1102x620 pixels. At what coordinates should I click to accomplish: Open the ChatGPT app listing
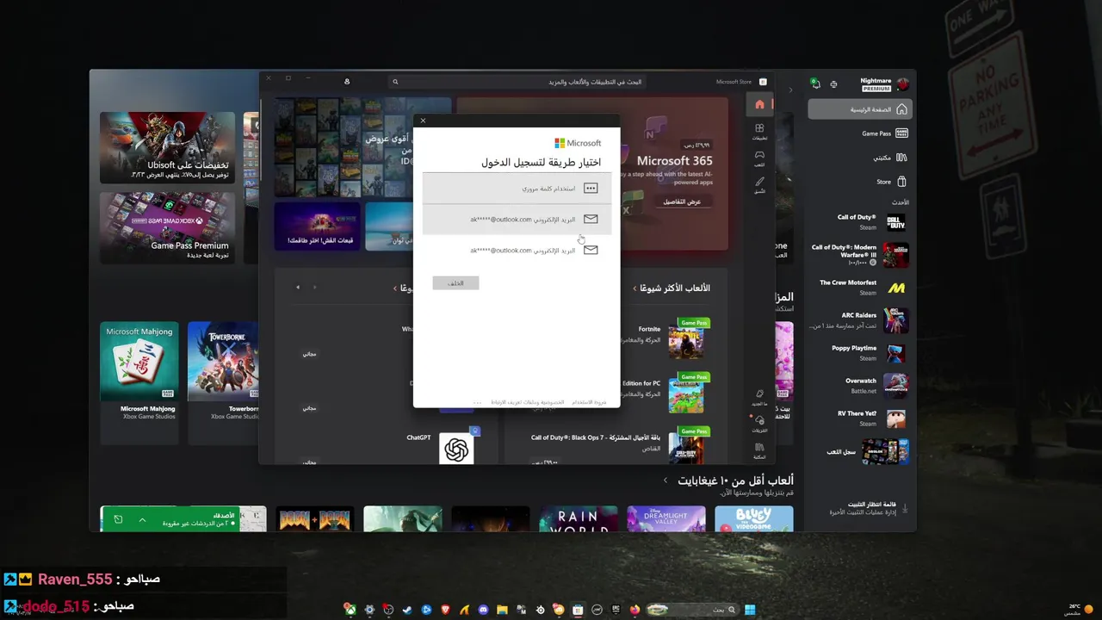(x=456, y=449)
